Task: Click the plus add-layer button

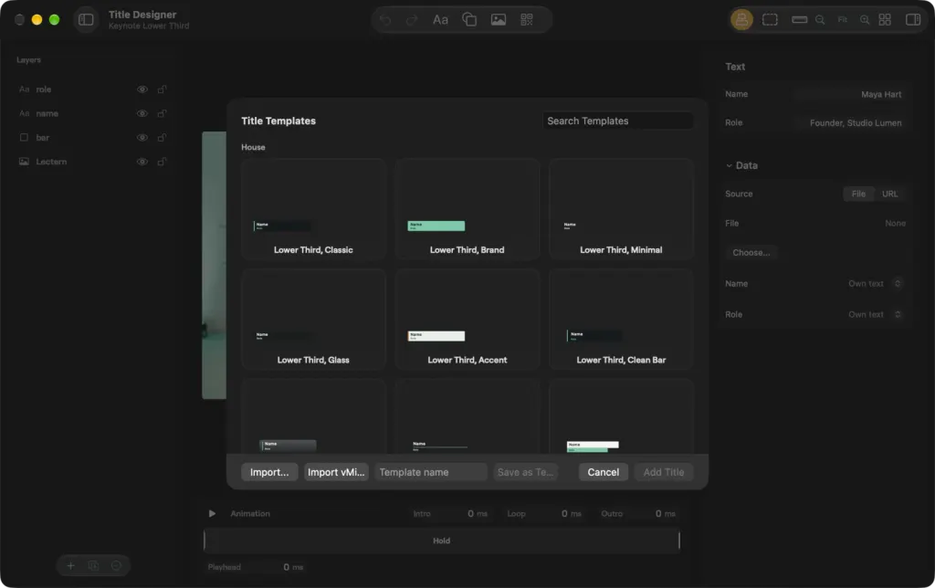Action: click(x=70, y=565)
